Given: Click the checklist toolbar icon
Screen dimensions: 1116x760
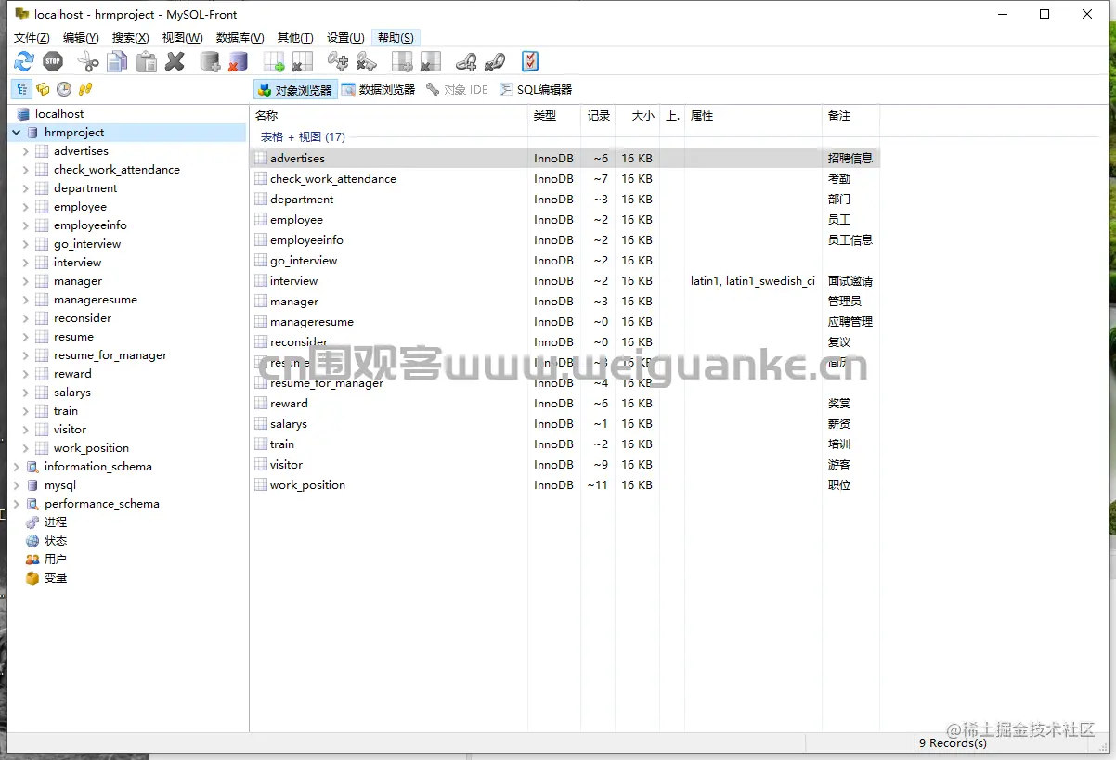Looking at the screenshot, I should pos(530,62).
